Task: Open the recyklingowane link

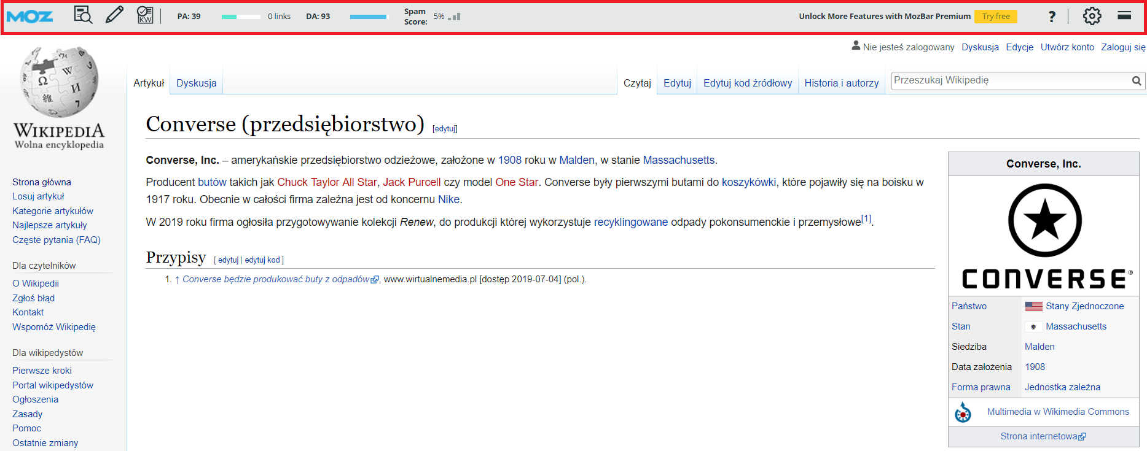Action: pos(630,222)
